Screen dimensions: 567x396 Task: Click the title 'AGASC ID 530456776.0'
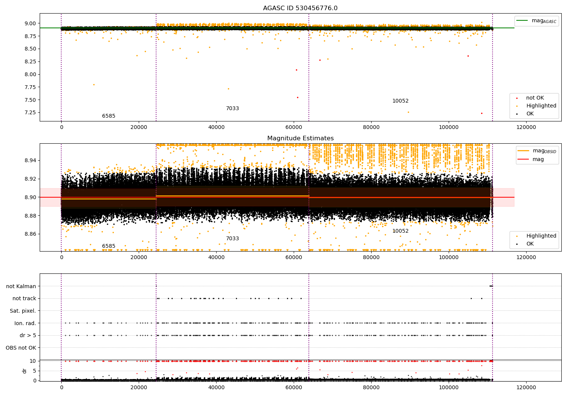click(x=300, y=8)
